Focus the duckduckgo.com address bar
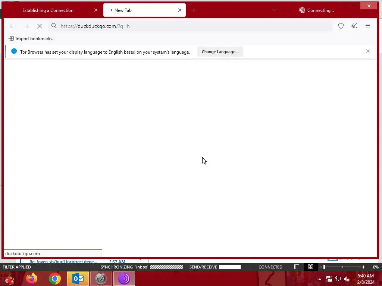This screenshot has height=286, width=382. pyautogui.click(x=190, y=26)
